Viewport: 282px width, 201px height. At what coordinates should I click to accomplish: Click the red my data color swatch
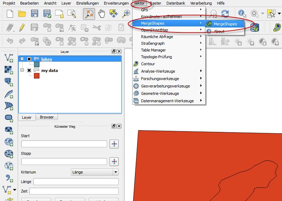[x=36, y=76]
